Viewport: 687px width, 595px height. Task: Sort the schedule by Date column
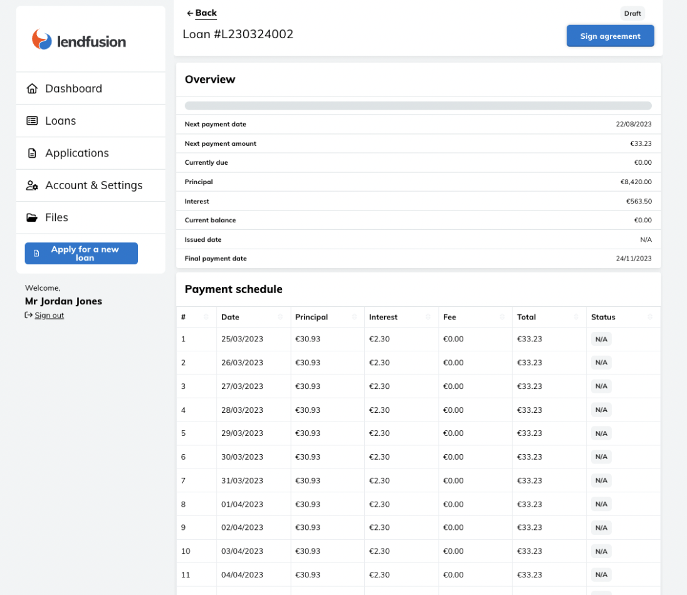(x=280, y=317)
